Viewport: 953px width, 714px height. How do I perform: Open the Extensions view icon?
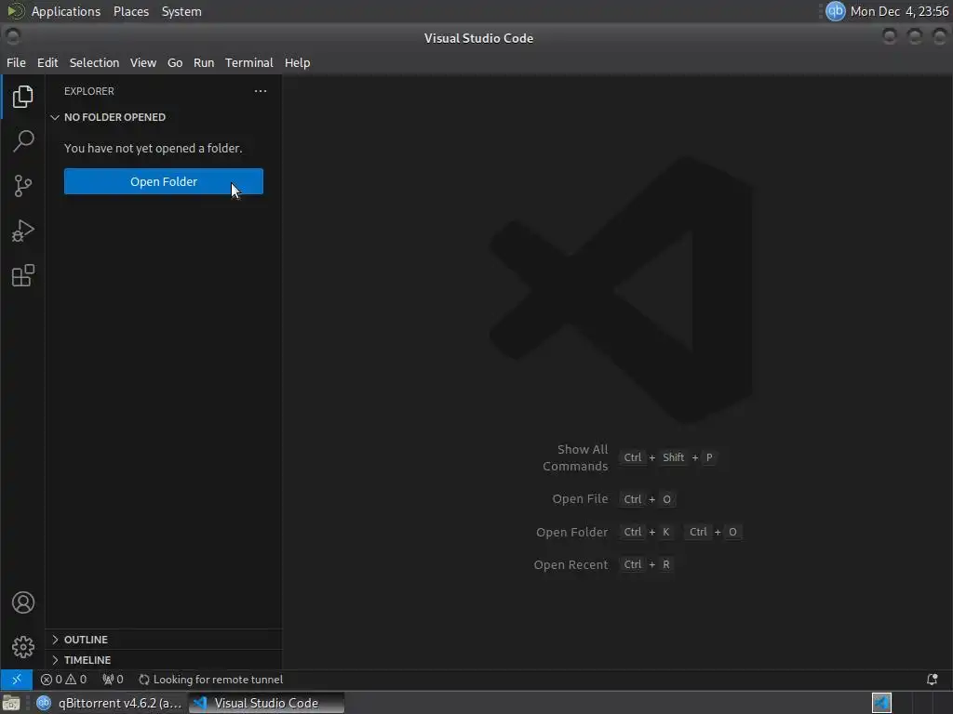(22, 275)
